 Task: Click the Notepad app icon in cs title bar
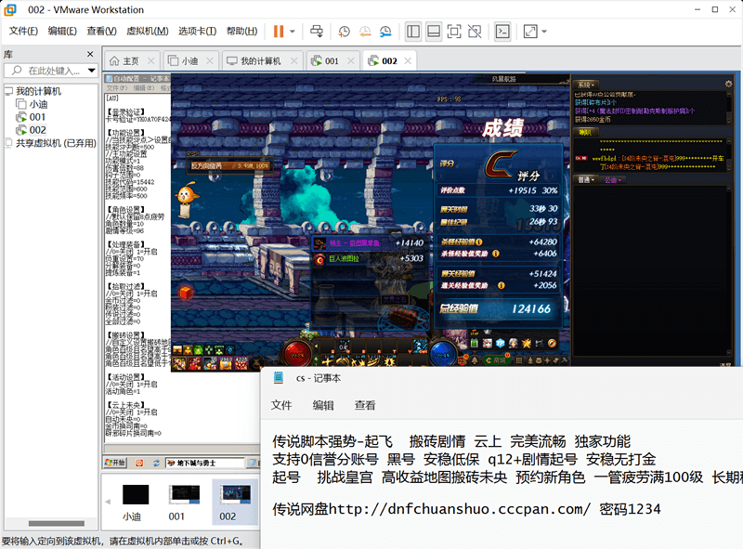[278, 378]
